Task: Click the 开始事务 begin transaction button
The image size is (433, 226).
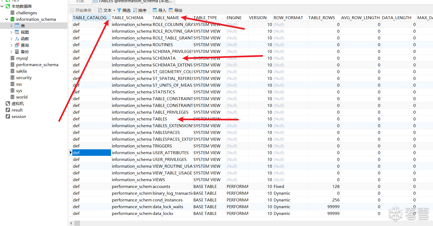Action: 81,10
